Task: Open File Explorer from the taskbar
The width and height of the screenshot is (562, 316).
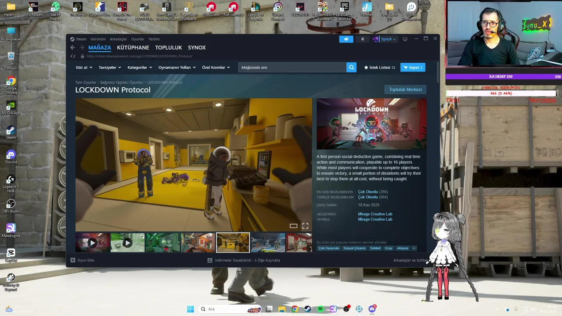Action: click(282, 309)
